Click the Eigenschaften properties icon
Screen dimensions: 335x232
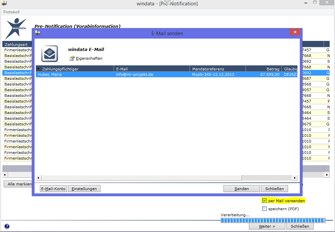click(x=72, y=58)
